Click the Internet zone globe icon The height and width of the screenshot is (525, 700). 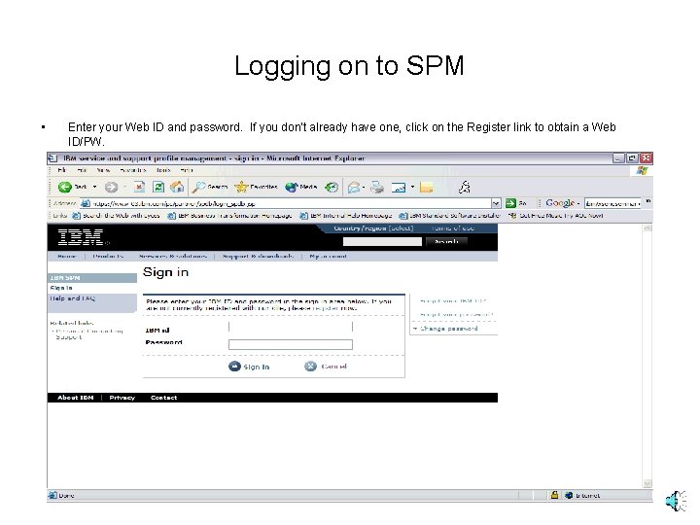(569, 495)
